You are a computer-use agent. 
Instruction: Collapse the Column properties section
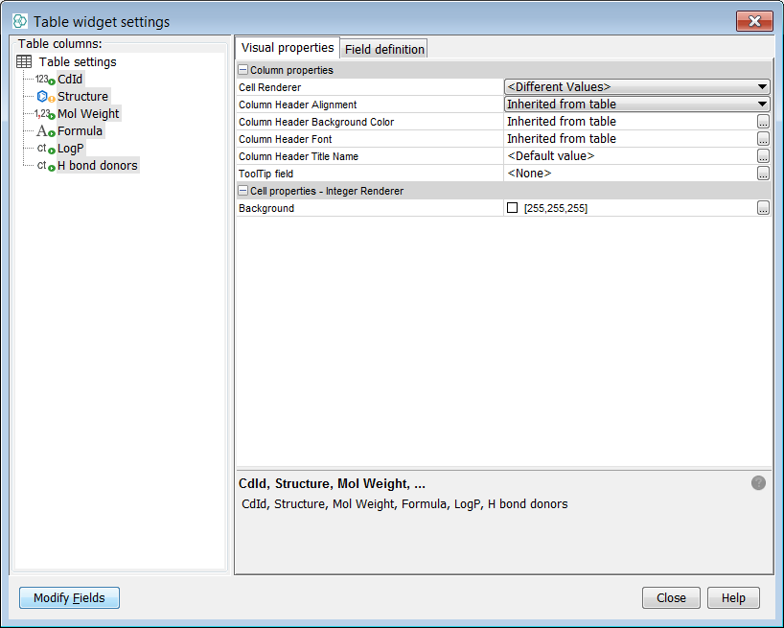click(x=243, y=70)
